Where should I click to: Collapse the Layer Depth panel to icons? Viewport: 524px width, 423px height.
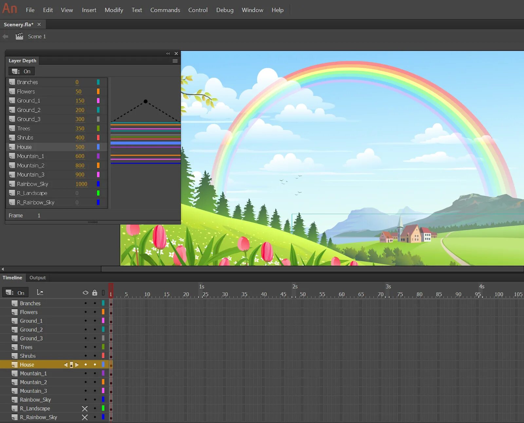point(168,53)
